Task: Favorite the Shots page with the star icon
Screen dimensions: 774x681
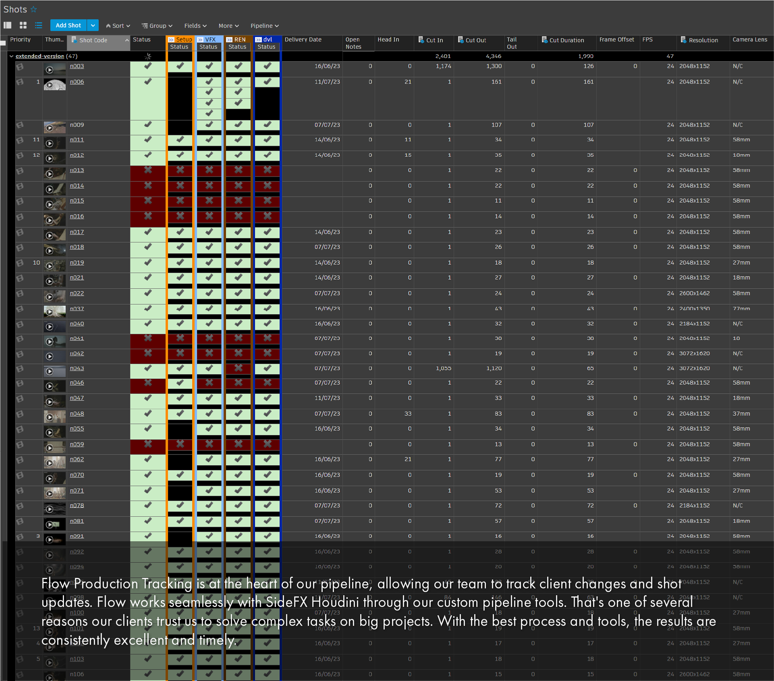Action: 34,9
